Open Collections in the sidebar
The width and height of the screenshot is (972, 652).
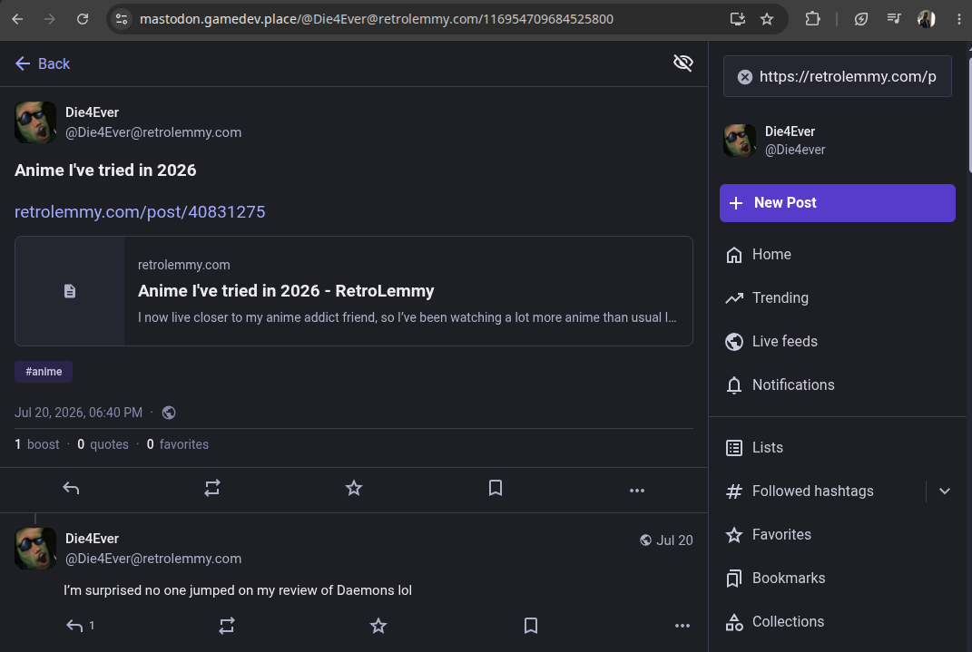pos(775,622)
